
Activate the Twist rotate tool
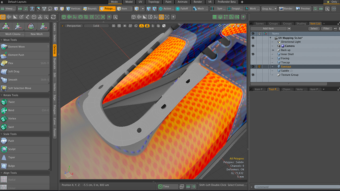tap(25, 102)
